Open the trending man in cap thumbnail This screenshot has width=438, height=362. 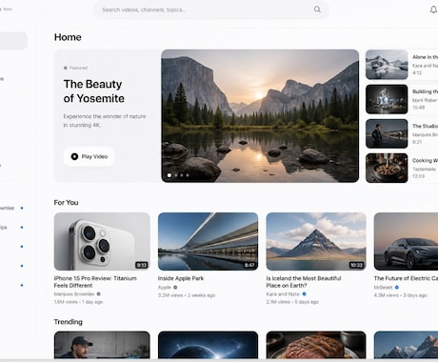[102, 345]
